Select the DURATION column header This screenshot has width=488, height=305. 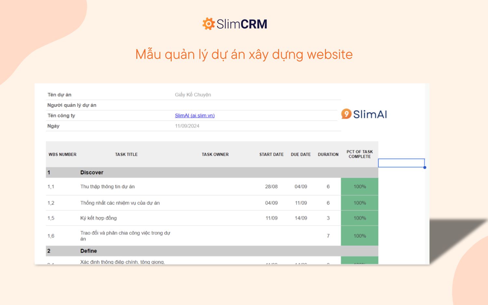click(328, 154)
